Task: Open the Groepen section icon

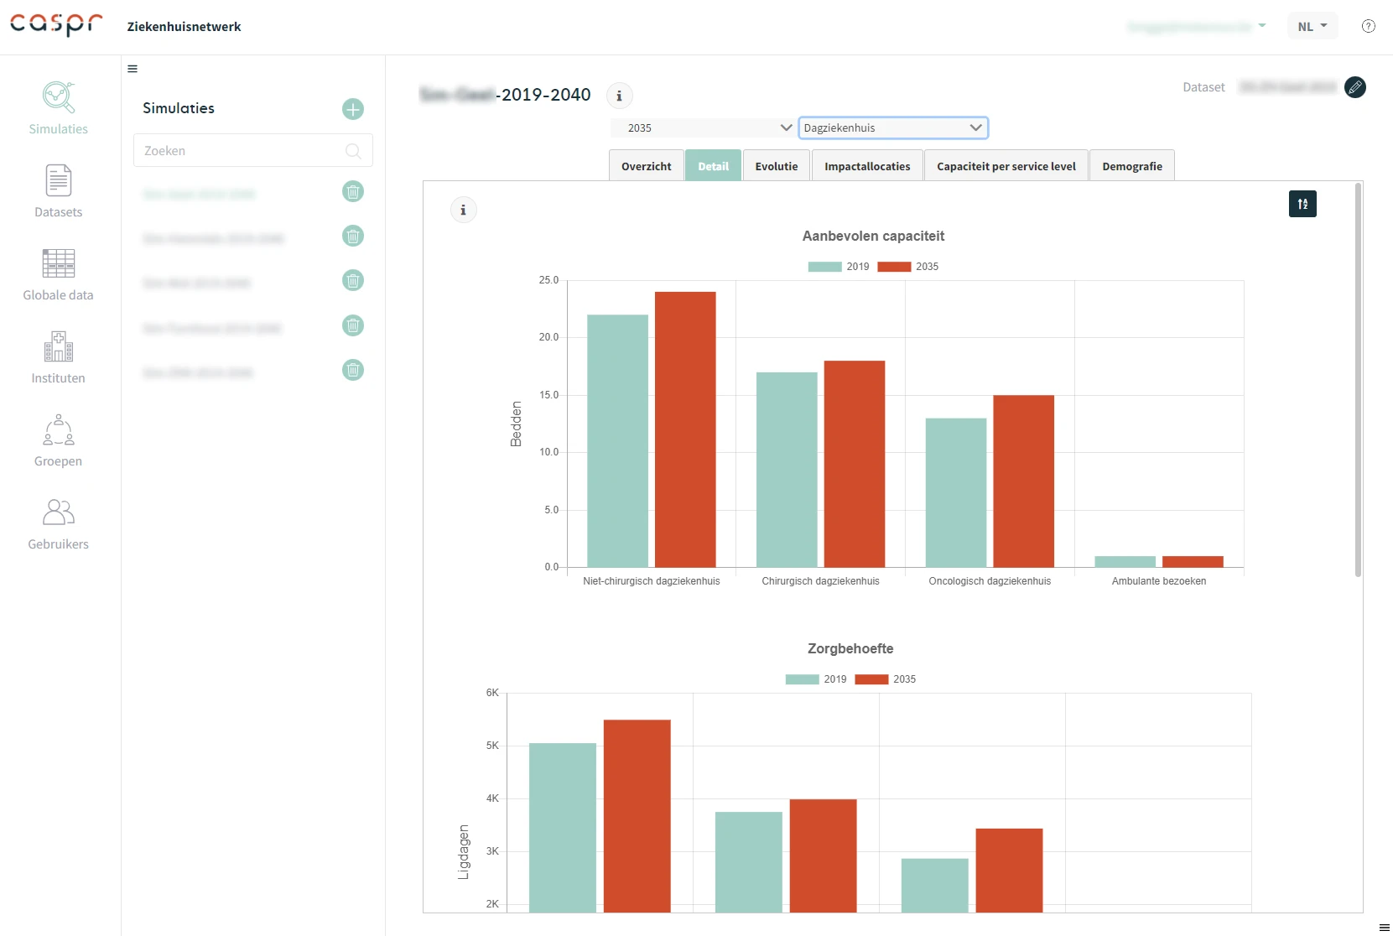Action: (x=58, y=430)
